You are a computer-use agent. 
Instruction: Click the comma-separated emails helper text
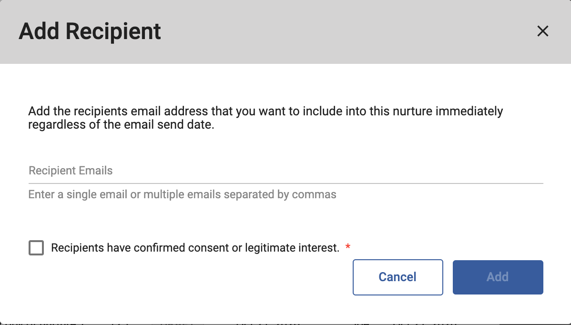tap(182, 194)
